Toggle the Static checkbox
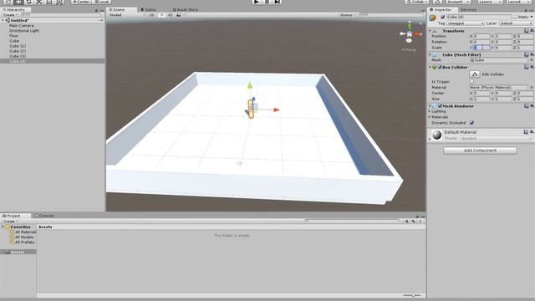This screenshot has height=301, width=535. click(x=515, y=17)
